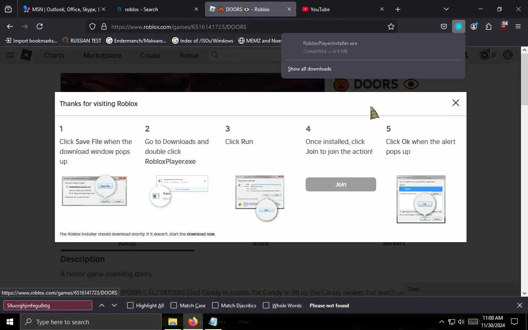Click the red extension badge icon
528x330 pixels.
pos(504,26)
